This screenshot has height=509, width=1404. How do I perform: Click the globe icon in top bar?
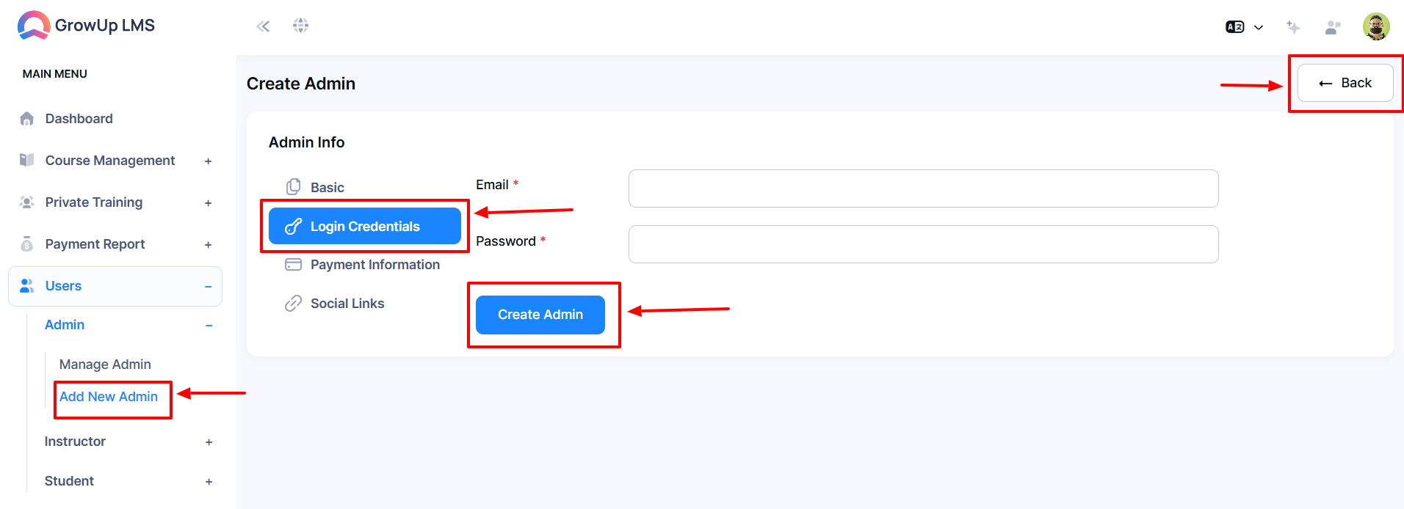point(300,26)
